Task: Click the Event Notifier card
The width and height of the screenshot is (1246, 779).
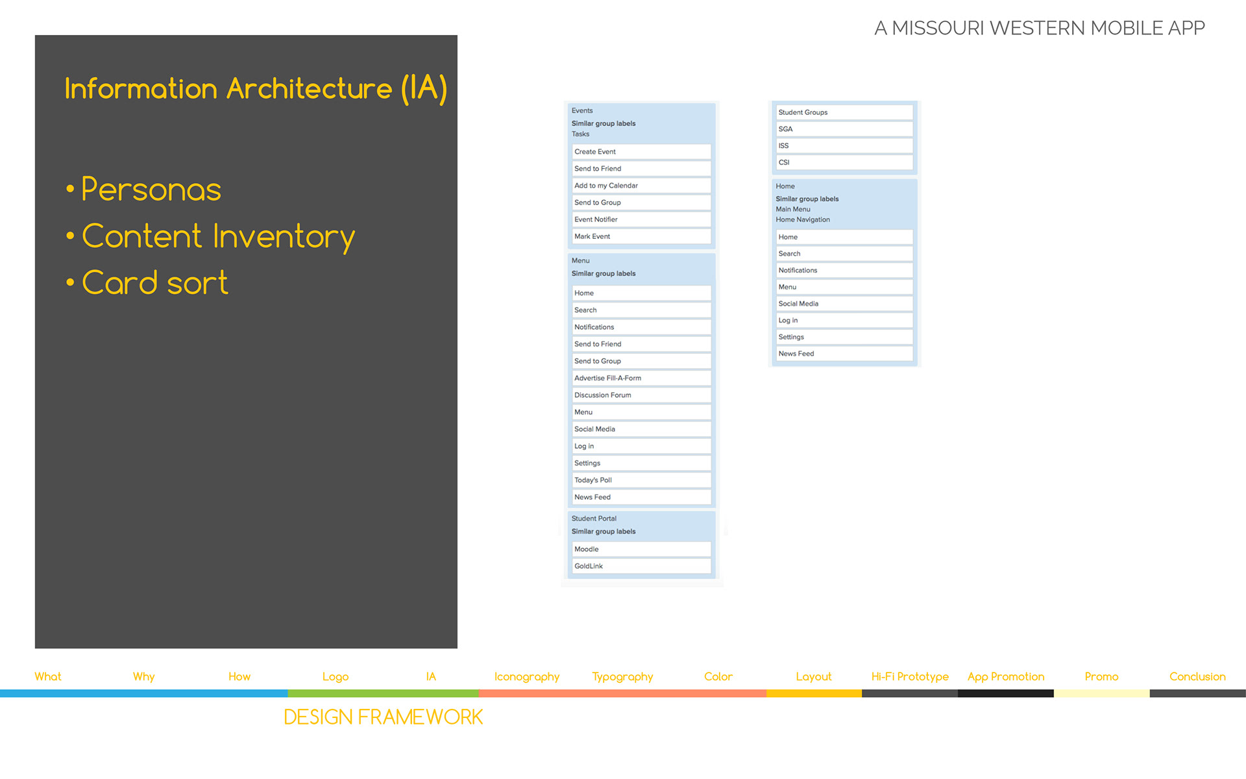Action: tap(641, 219)
